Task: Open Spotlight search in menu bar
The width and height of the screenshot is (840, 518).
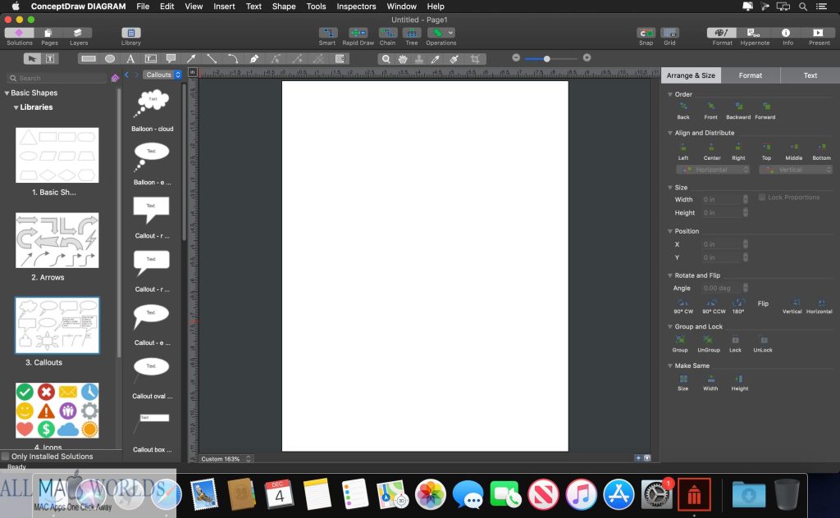Action: (x=802, y=7)
